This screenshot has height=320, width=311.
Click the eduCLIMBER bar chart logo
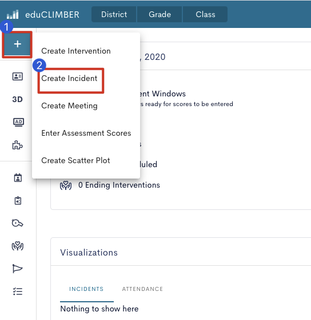pyautogui.click(x=13, y=14)
